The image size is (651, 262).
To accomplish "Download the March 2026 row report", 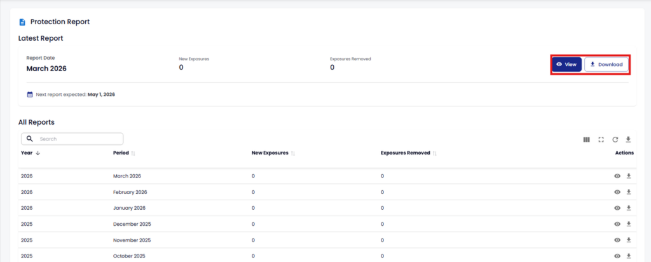I will (629, 176).
